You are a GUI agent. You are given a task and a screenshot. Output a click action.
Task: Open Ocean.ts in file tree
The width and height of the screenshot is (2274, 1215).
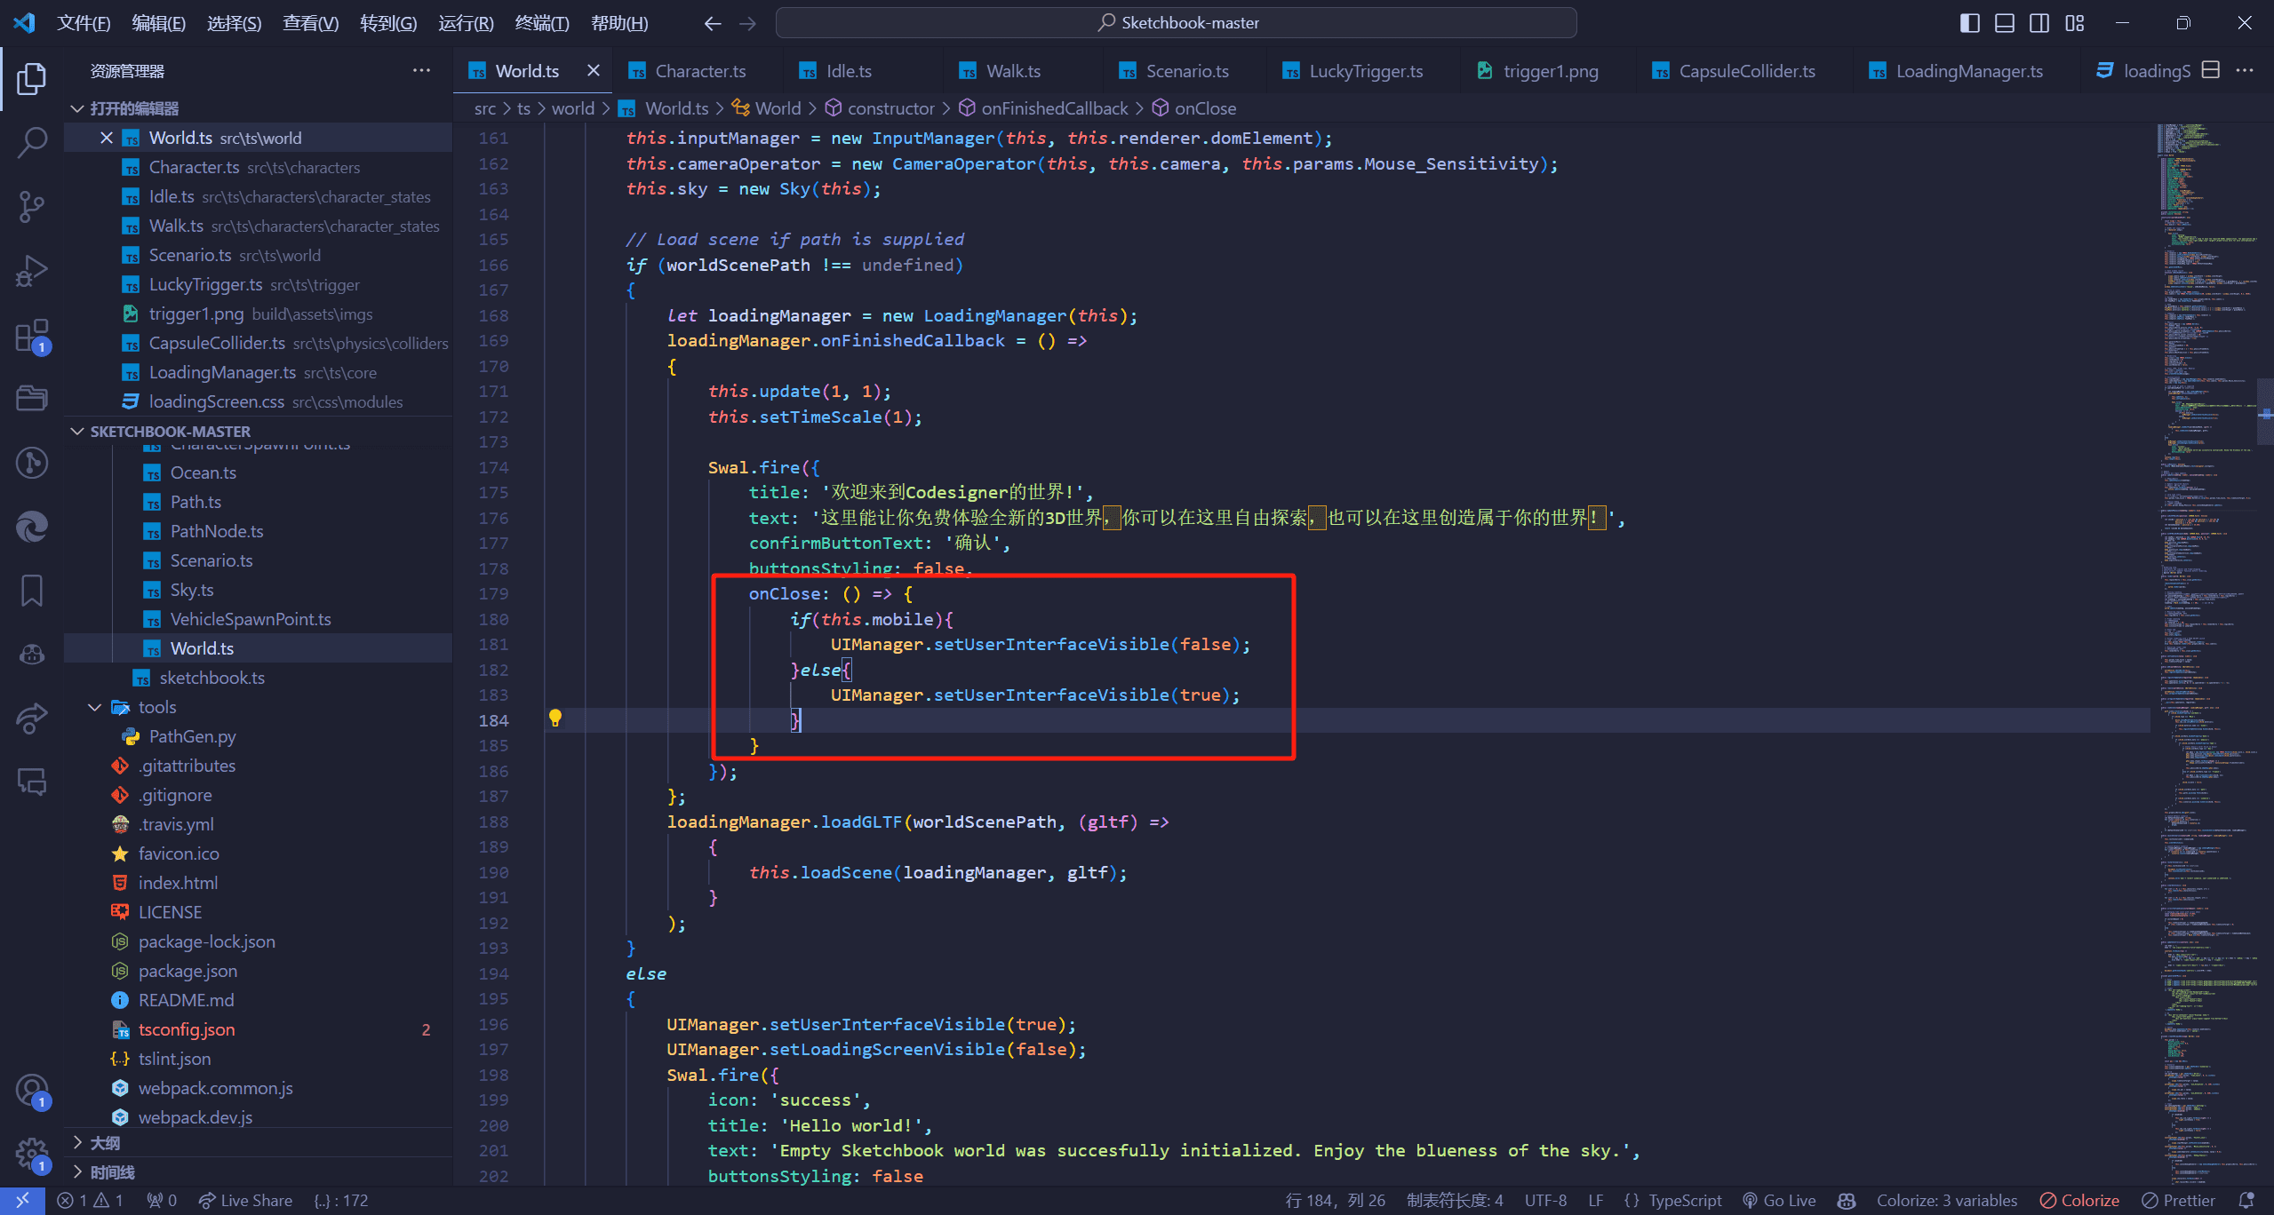pyautogui.click(x=258, y=472)
